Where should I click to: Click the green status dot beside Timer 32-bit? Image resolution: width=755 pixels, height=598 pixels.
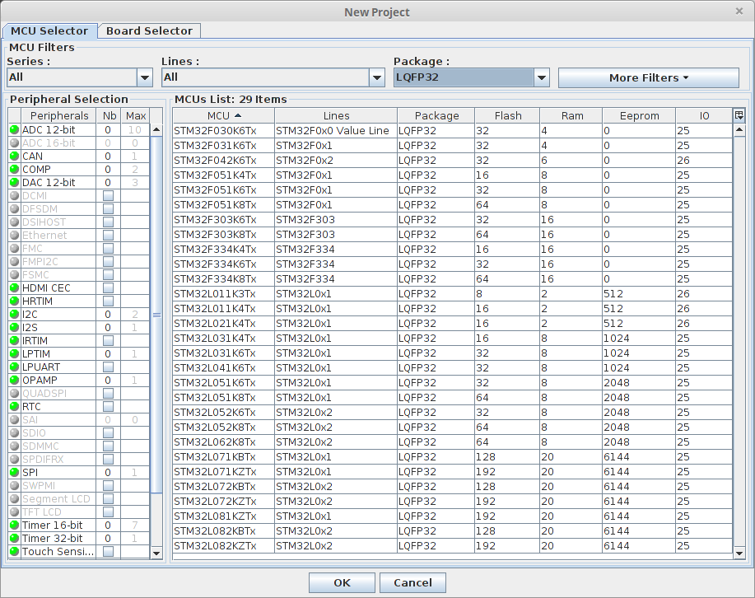[x=15, y=538]
